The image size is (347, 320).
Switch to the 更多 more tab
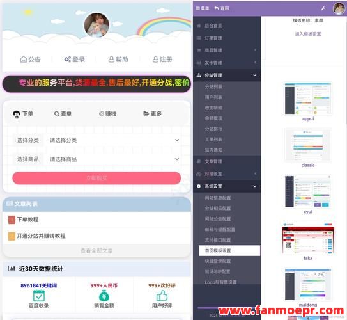tap(152, 114)
